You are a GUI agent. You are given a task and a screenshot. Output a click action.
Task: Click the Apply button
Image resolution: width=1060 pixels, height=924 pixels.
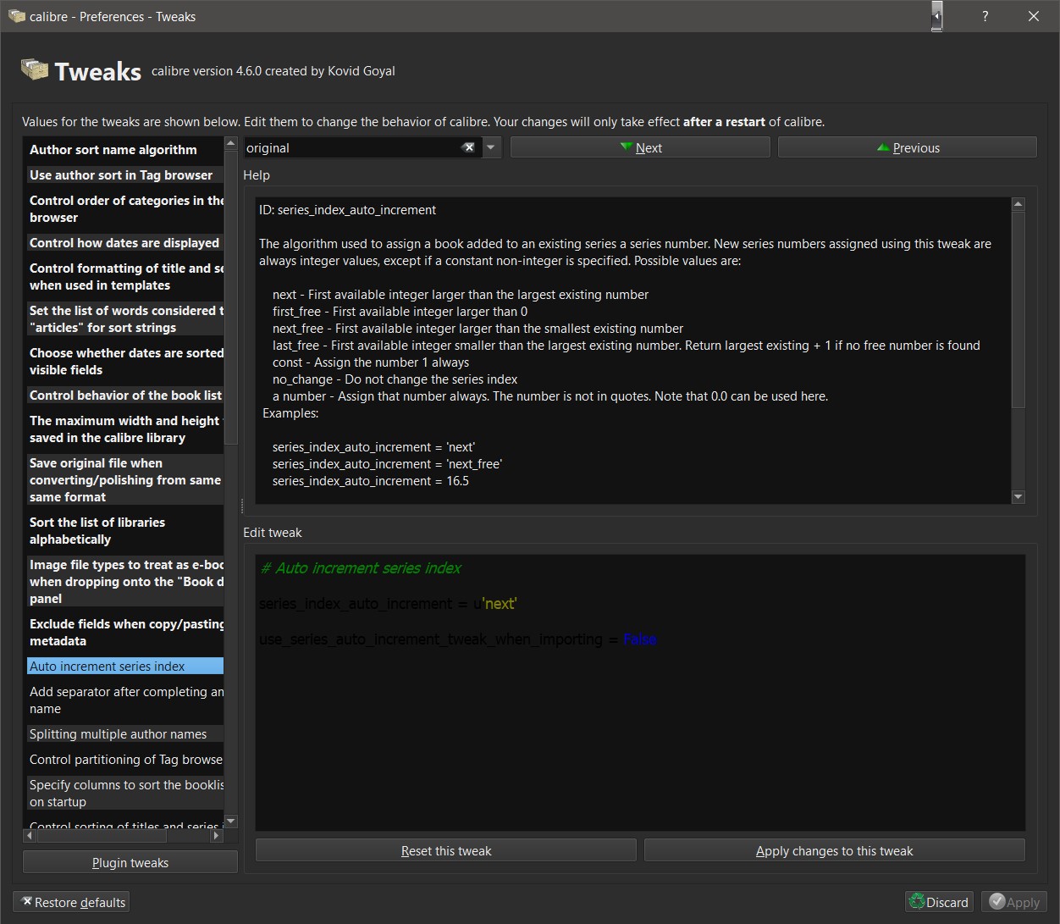(1014, 902)
